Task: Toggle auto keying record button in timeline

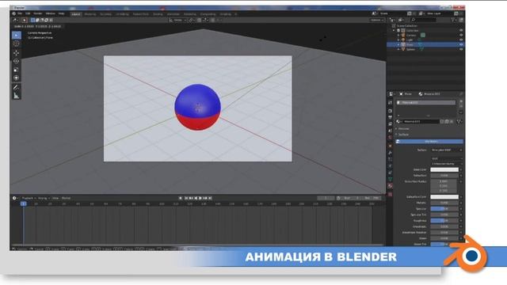Action: [181, 198]
